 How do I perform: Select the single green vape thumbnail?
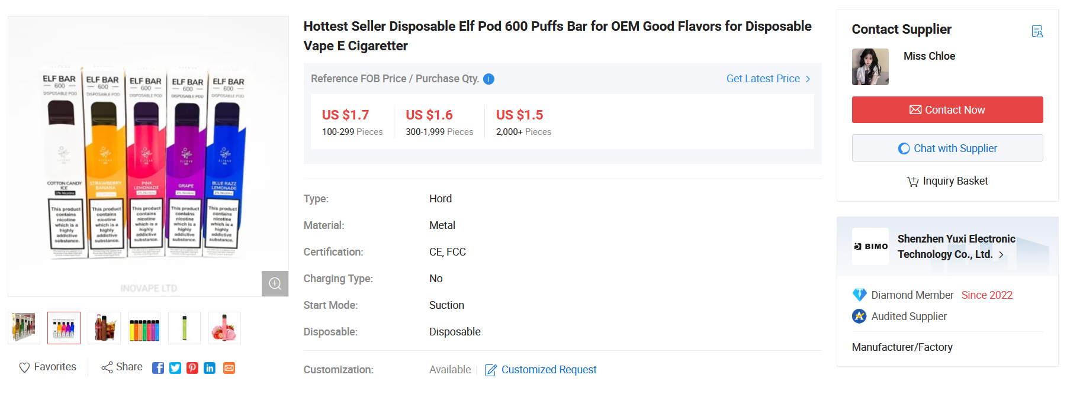pyautogui.click(x=185, y=328)
